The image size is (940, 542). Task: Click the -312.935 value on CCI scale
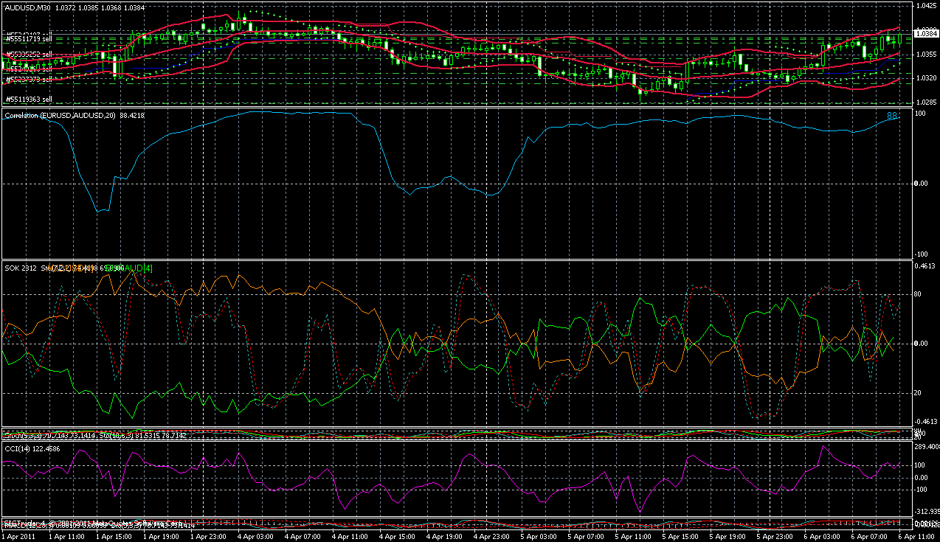click(926, 511)
